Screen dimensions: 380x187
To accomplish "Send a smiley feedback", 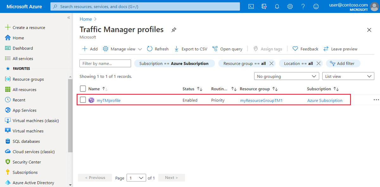I will tap(316, 6).
